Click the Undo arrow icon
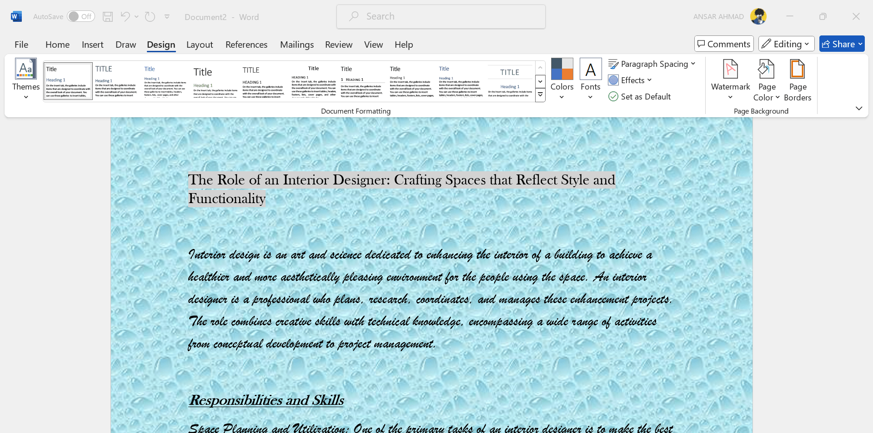The image size is (873, 433). click(125, 17)
